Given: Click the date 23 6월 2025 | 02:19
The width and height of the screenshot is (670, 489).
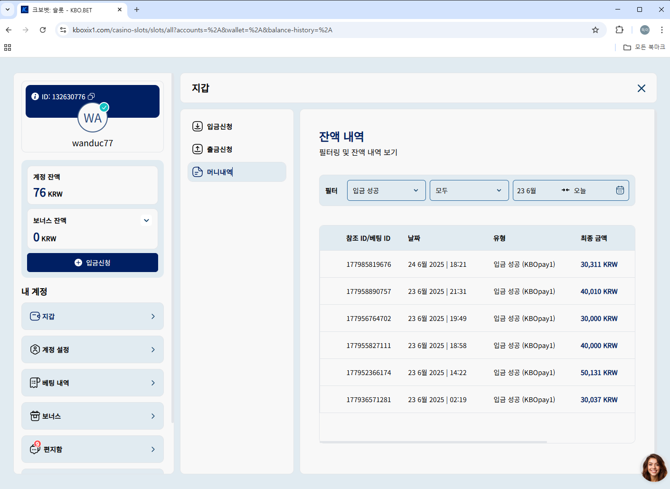Looking at the screenshot, I should click(437, 400).
